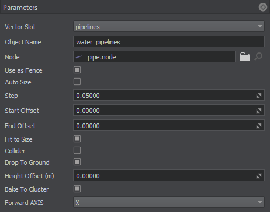Click the End Offset field arrow icon
Image resolution: width=270 pixels, height=212 pixels.
tap(259, 126)
